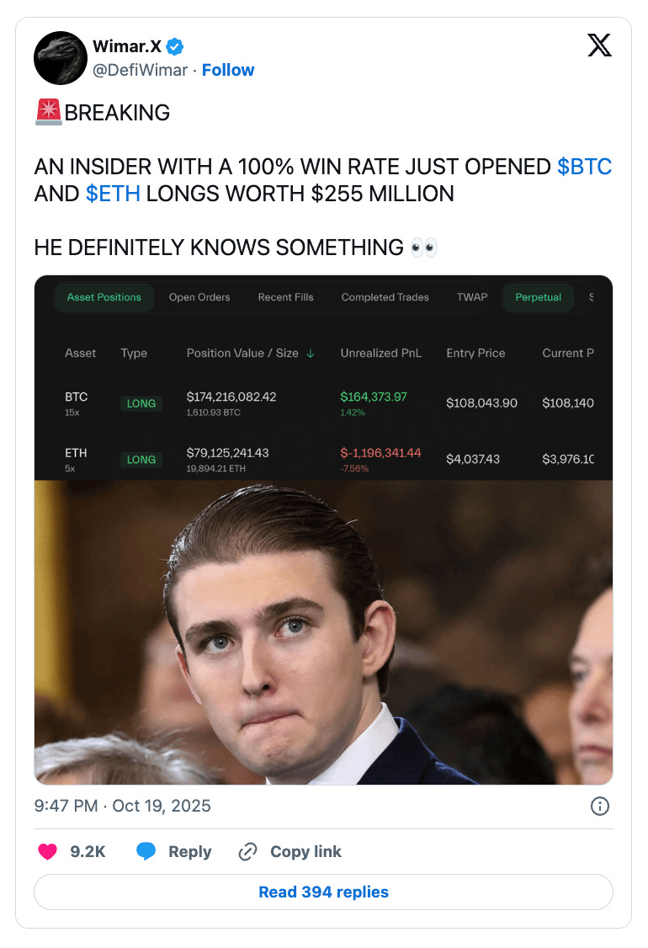The image size is (648, 948).
Task: Open the attached photo of the man
Action: [323, 632]
